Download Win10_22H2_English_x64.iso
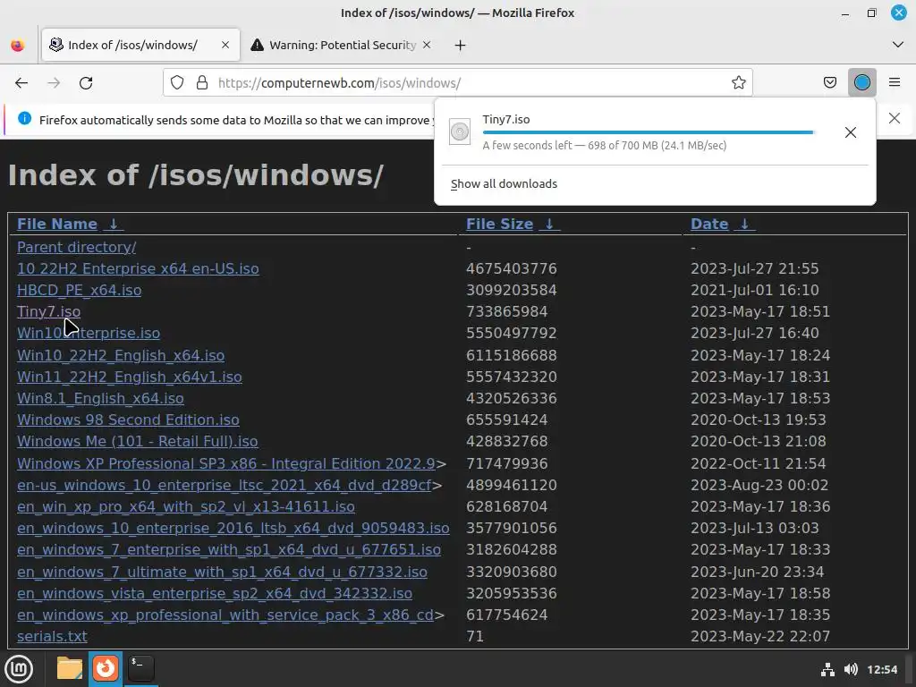 tap(121, 355)
